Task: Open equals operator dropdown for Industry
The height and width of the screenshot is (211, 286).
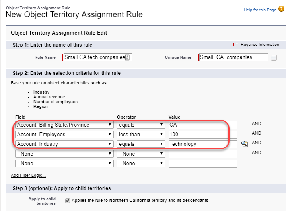Action: pos(141,144)
